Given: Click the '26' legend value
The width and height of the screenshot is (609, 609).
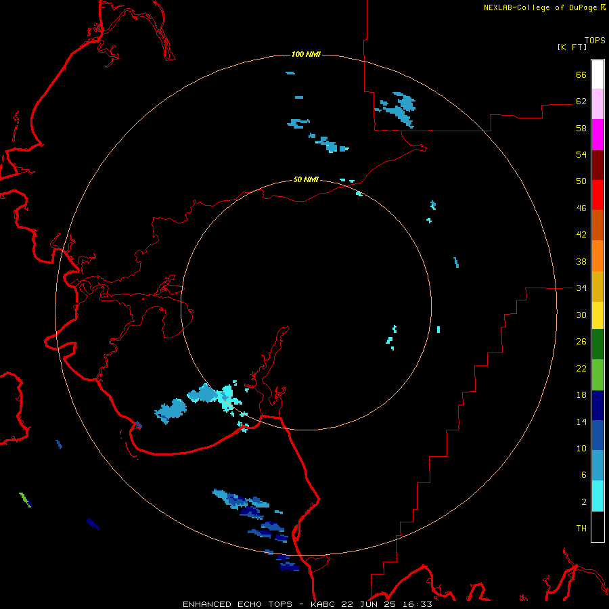Looking at the screenshot, I should tap(581, 342).
